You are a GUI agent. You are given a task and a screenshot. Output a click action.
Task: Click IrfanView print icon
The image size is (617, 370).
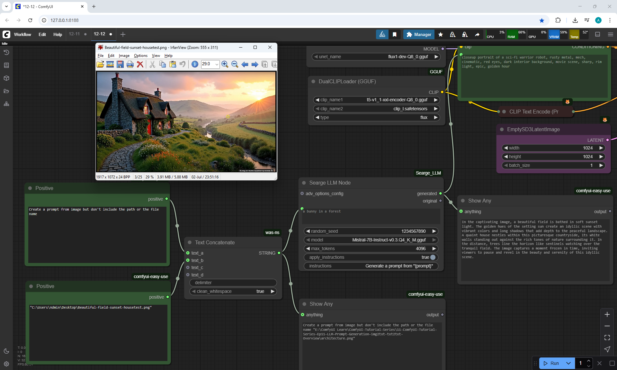click(x=130, y=64)
